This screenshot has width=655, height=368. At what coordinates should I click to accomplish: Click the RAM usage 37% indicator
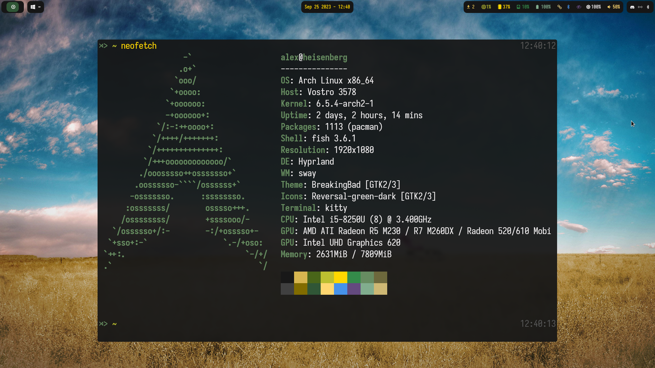[x=504, y=7]
